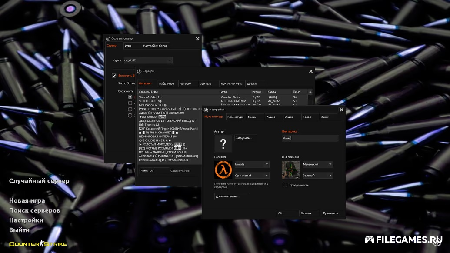Select the *INFECTION* Resident Evil server row
This screenshot has width=450, height=253.
(x=170, y=109)
